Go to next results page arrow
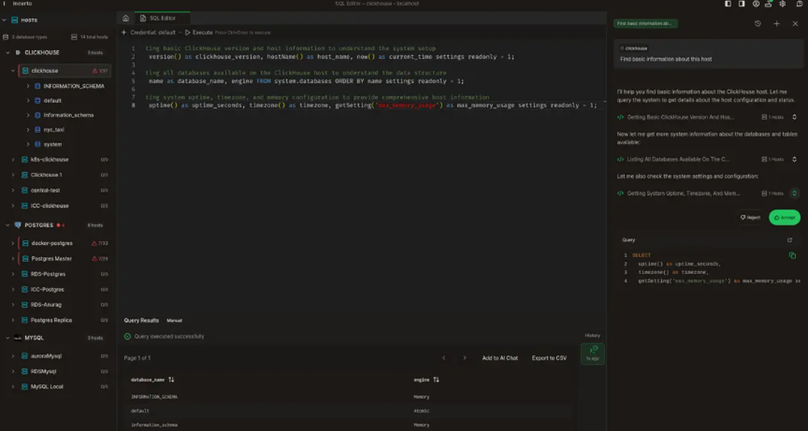This screenshot has height=431, width=808. tap(465, 357)
